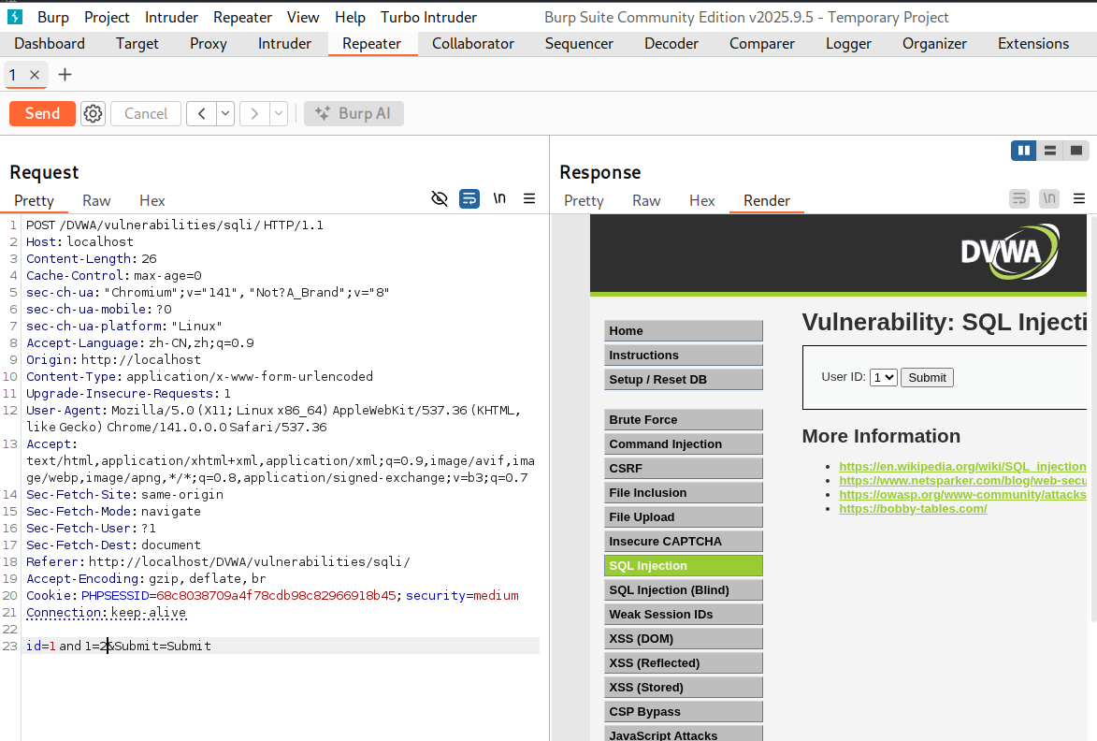Click the DVWA logo in rendered response
The width and height of the screenshot is (1097, 741).
(x=1009, y=252)
